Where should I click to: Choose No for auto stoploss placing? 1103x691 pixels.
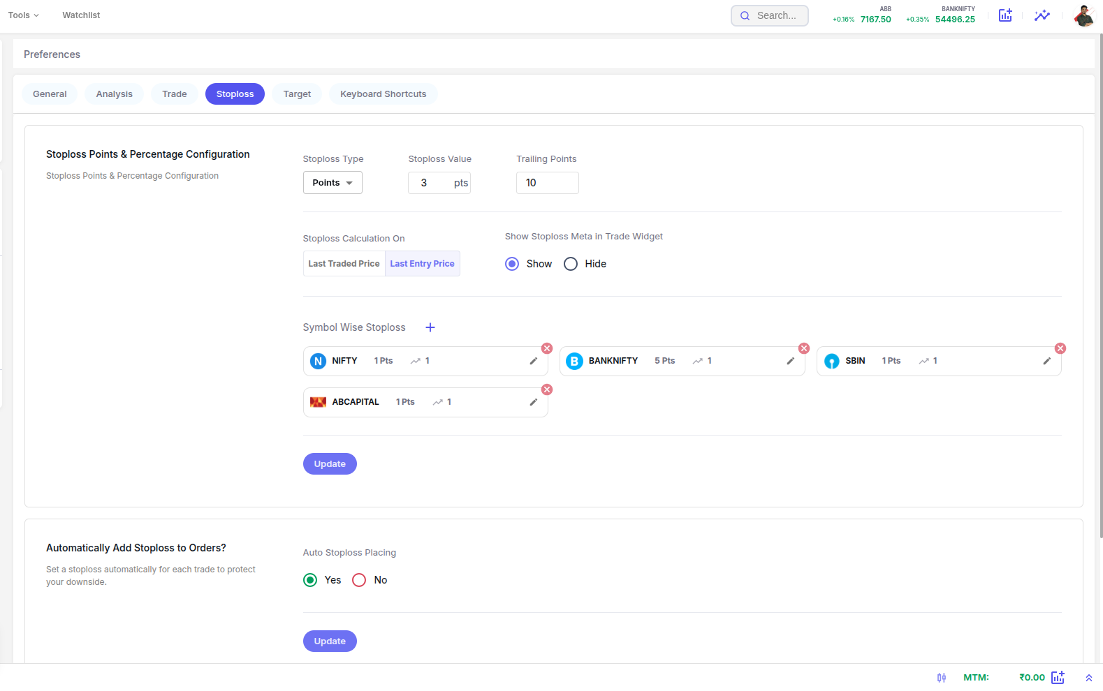point(359,580)
